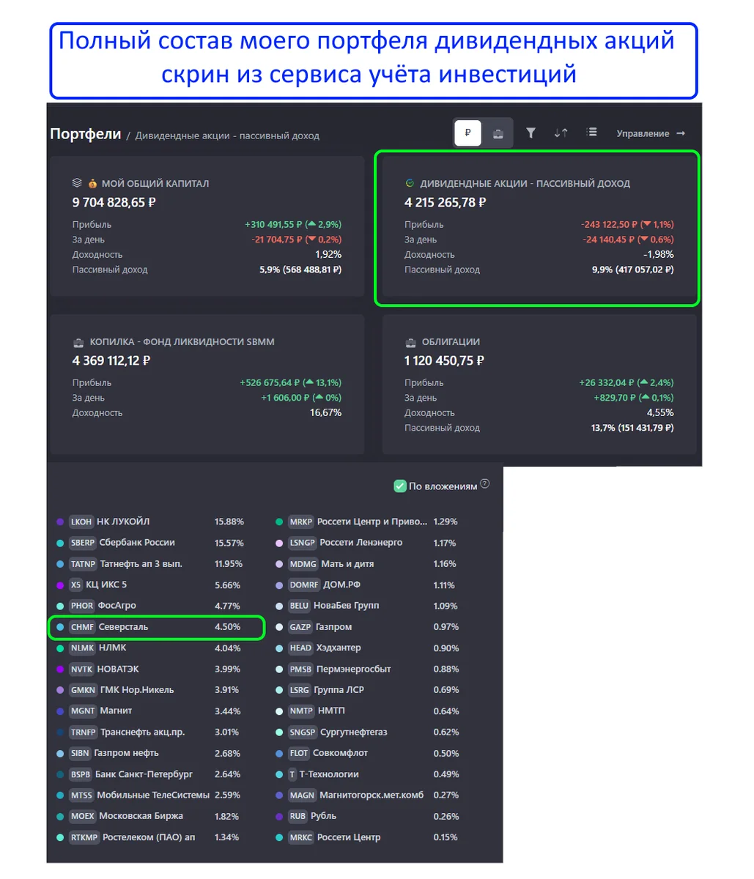Click green color dot beside MRKP
This screenshot has width=754, height=879.
(279, 522)
